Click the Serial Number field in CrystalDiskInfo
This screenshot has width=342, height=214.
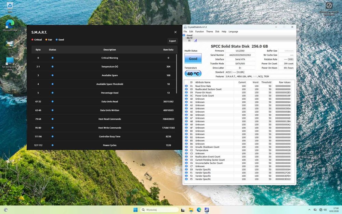click(240, 55)
